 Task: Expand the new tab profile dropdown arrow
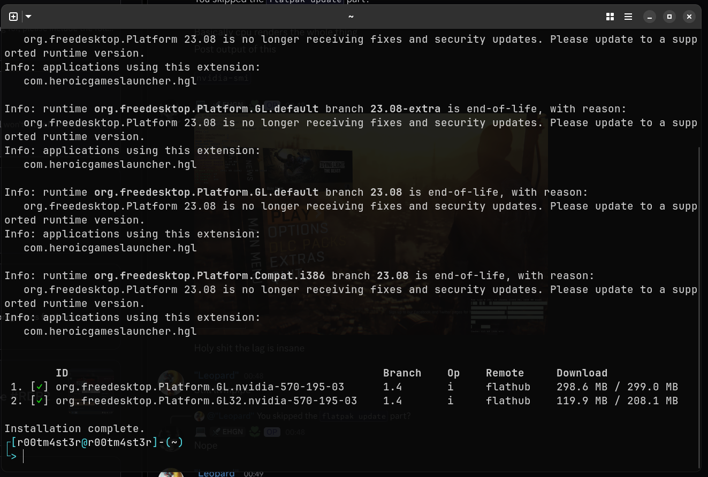coord(28,17)
